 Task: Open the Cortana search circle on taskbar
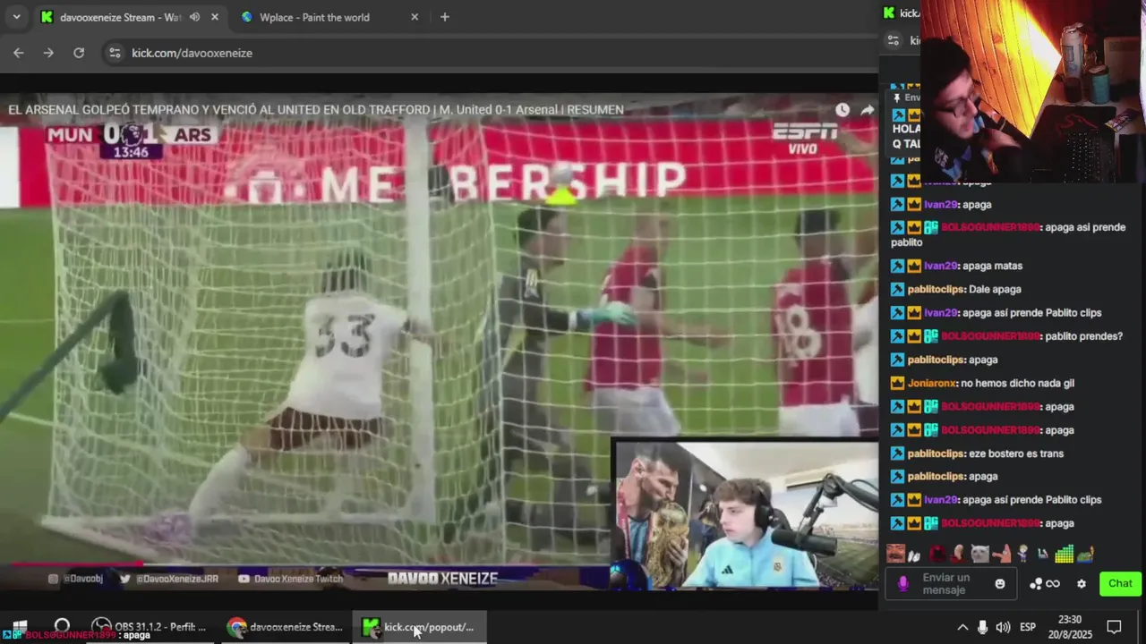pyautogui.click(x=62, y=627)
